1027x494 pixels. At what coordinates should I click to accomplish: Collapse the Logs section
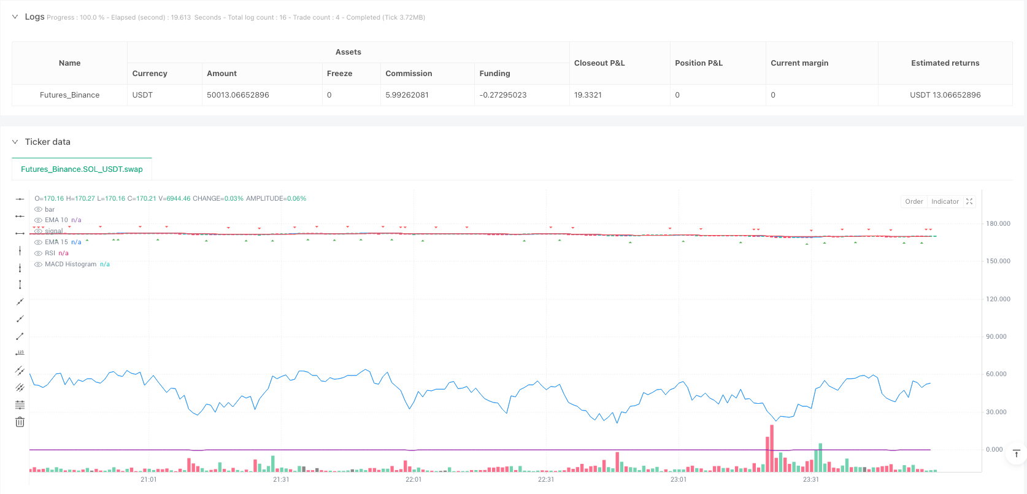point(15,17)
